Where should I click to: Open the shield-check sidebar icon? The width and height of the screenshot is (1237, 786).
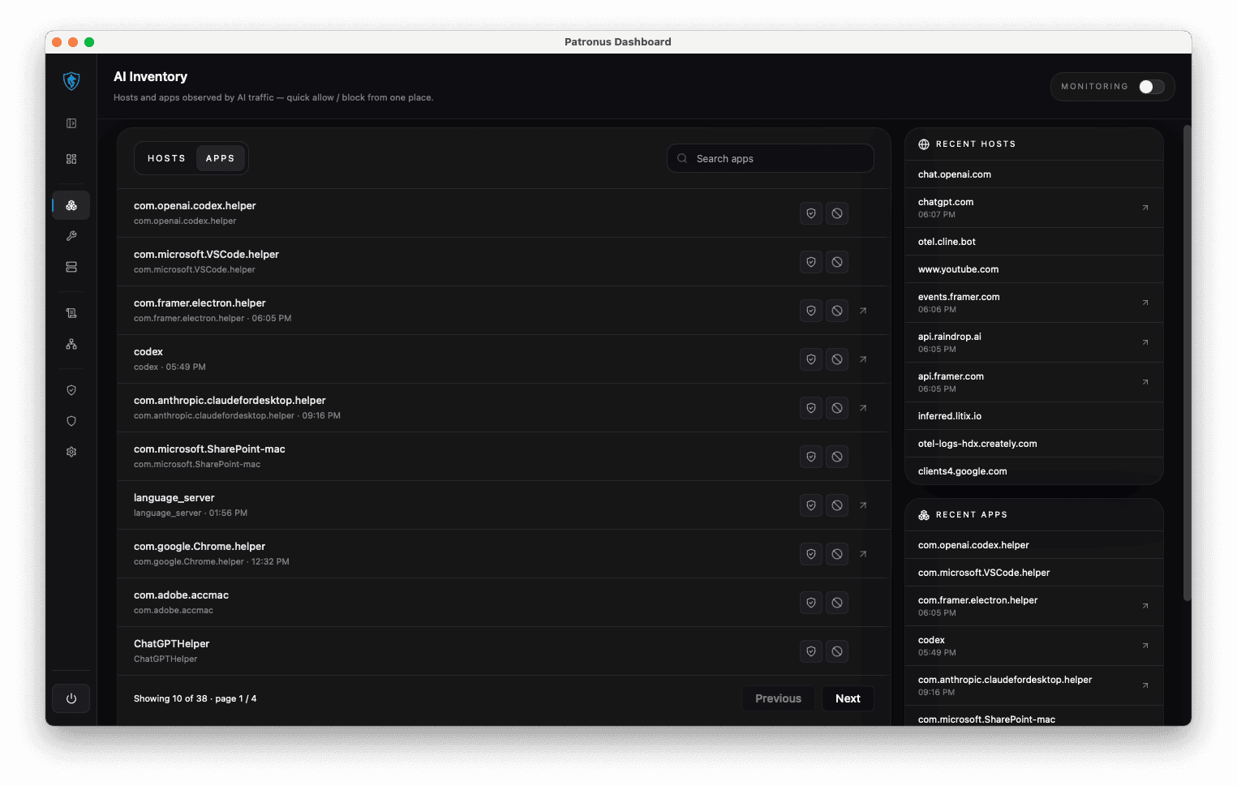pos(71,390)
